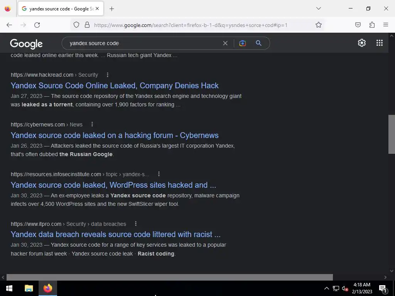Open more options for cybernews.com result
The image size is (395, 296).
click(92, 124)
